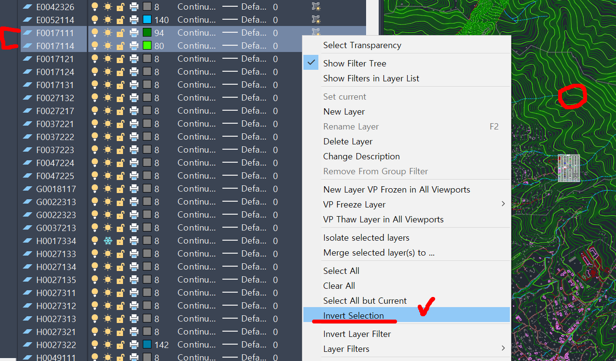Select layer name F0037221 in list
Viewport: 616px width, 361px height.
[x=55, y=124]
